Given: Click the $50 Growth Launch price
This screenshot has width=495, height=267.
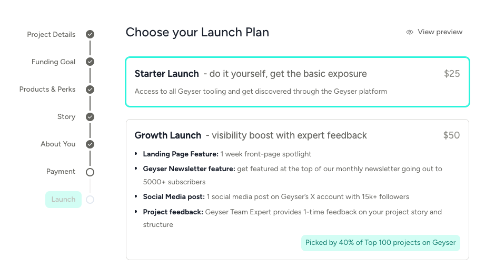Looking at the screenshot, I should point(451,135).
